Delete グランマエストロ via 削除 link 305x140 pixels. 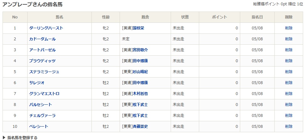pos(289,93)
